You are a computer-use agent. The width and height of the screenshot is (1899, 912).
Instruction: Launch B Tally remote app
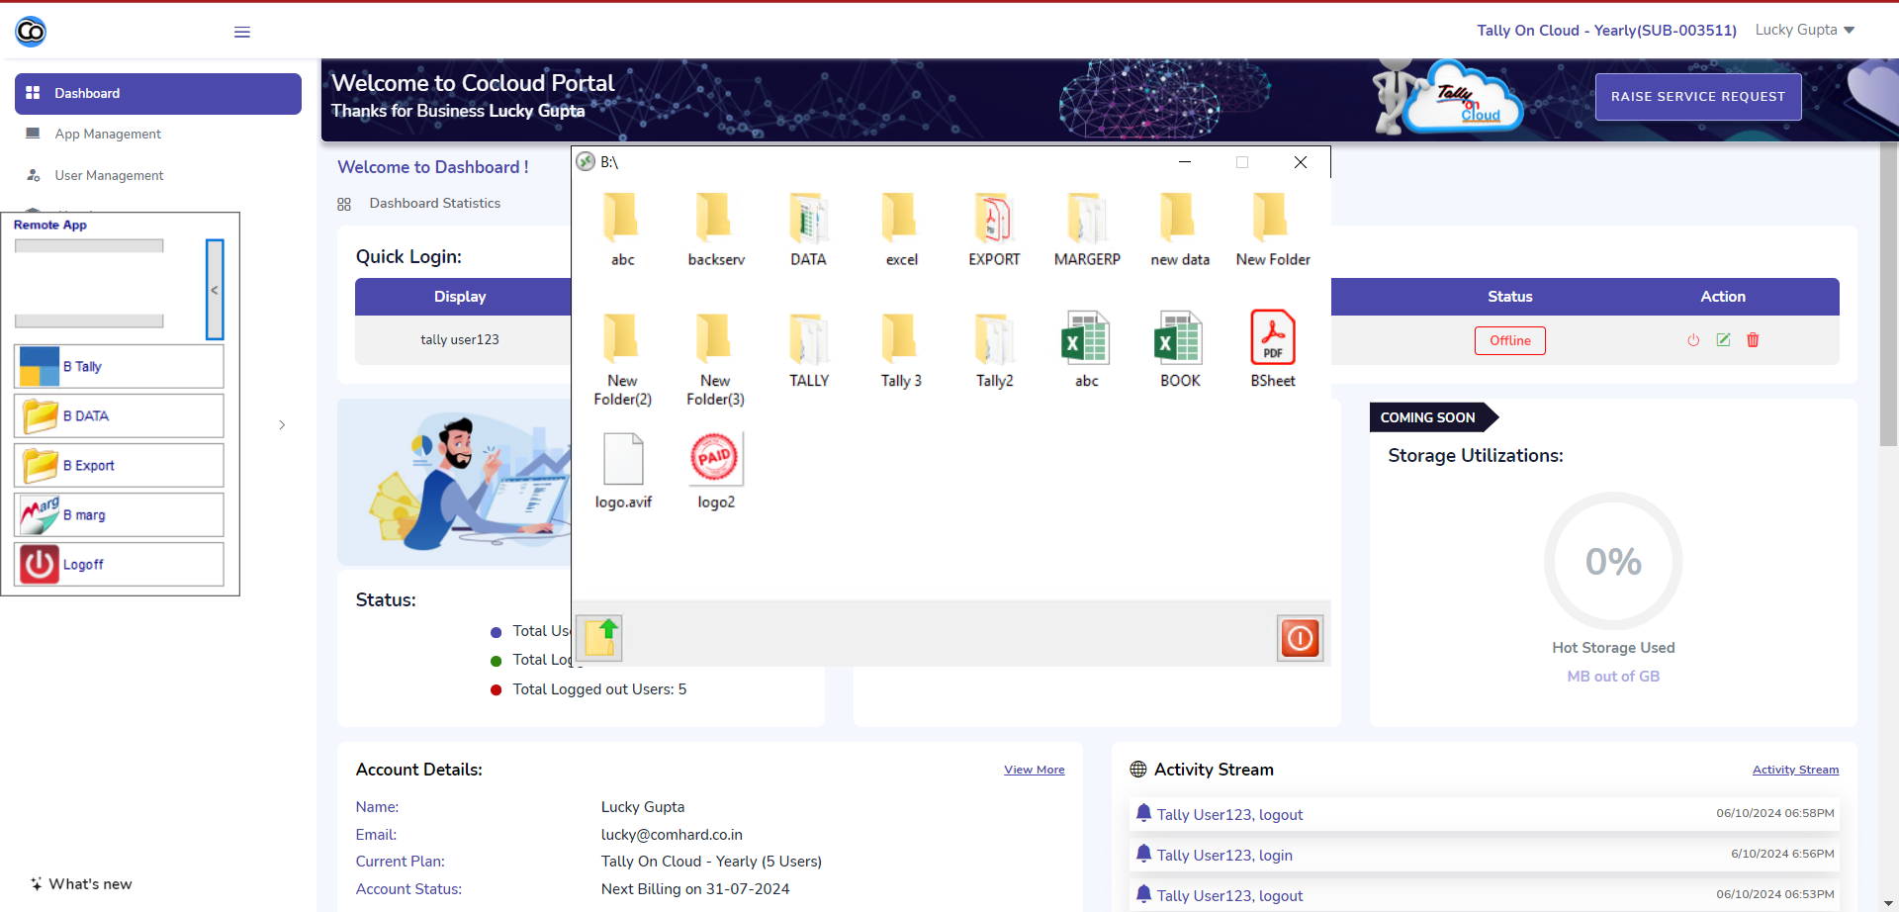point(119,366)
